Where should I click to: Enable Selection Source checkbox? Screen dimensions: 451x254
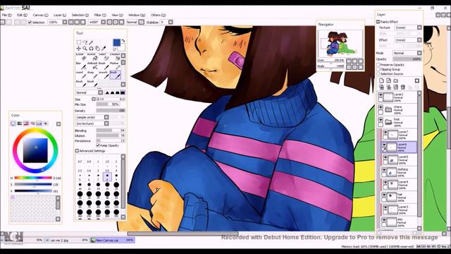click(x=378, y=74)
